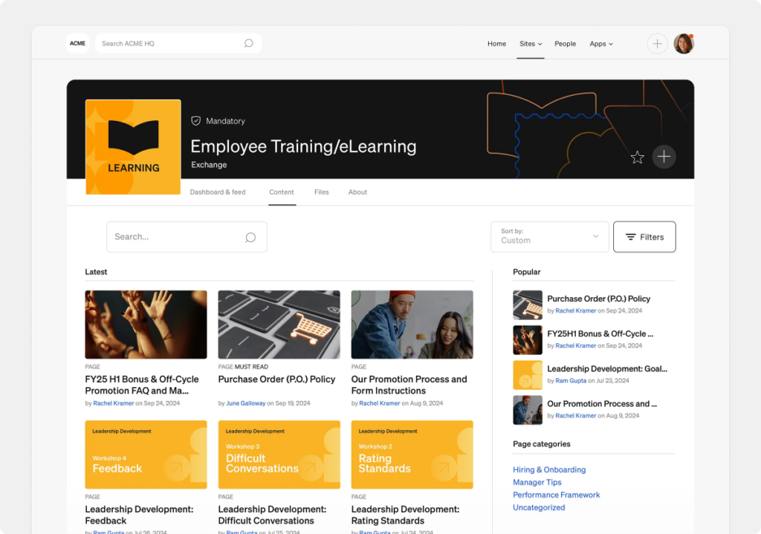Open the Sort by Custom dropdown

click(x=549, y=237)
